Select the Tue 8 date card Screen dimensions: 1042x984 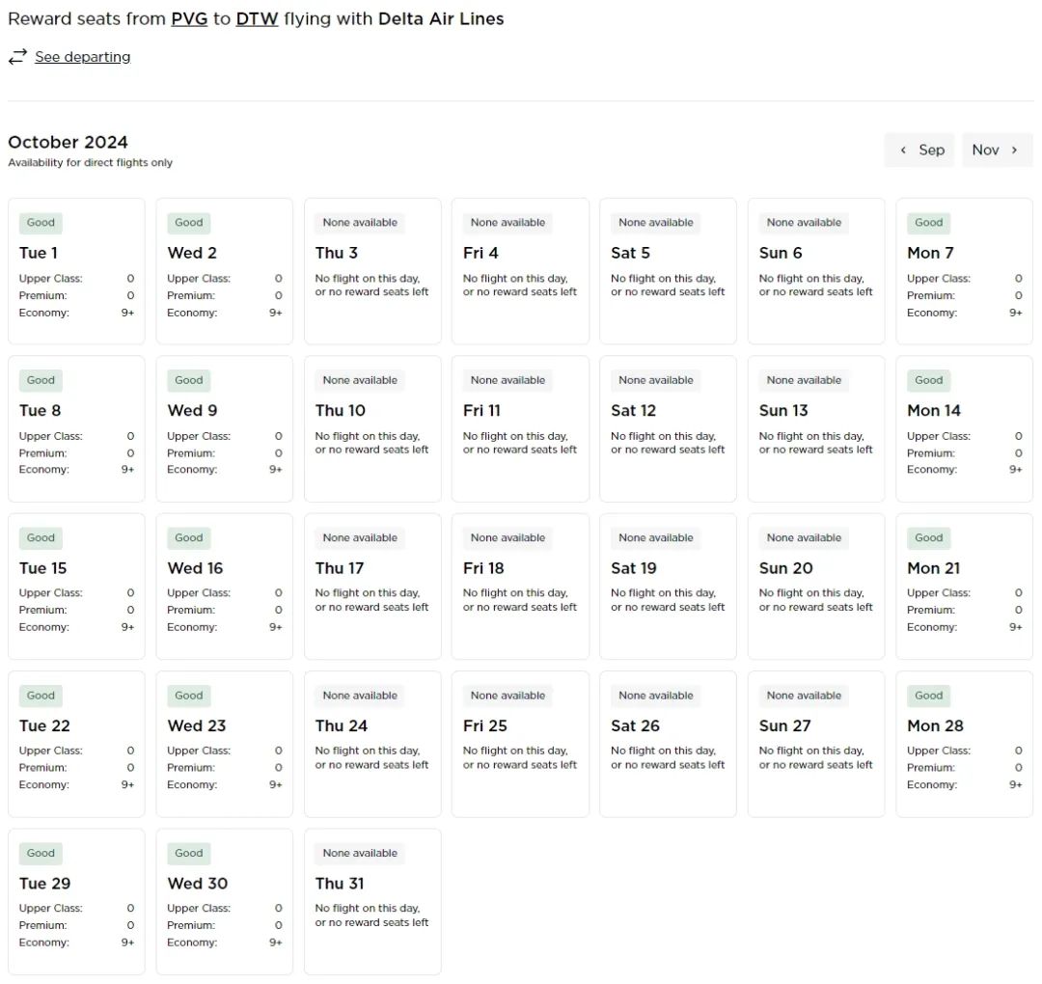[x=76, y=428]
